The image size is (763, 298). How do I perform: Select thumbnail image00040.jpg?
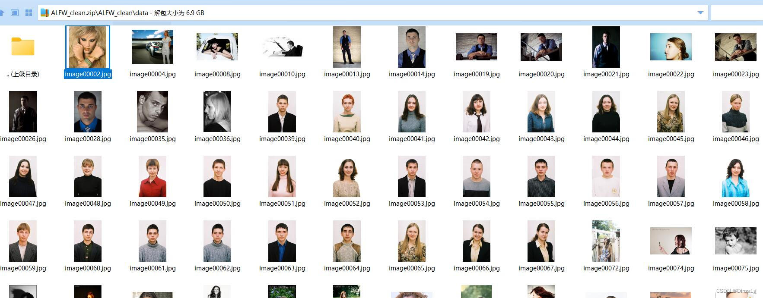pyautogui.click(x=347, y=111)
